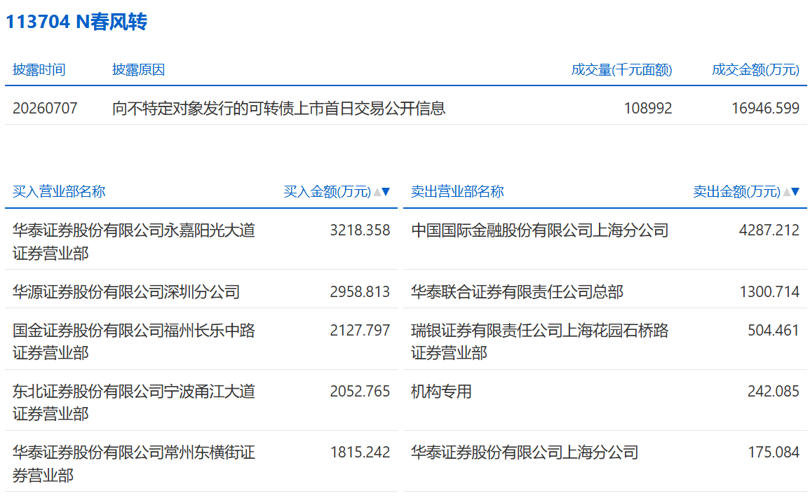Select buyer 国金证券福州长乐中路证券营业部
Image resolution: width=810 pixels, height=496 pixels.
pyautogui.click(x=134, y=341)
